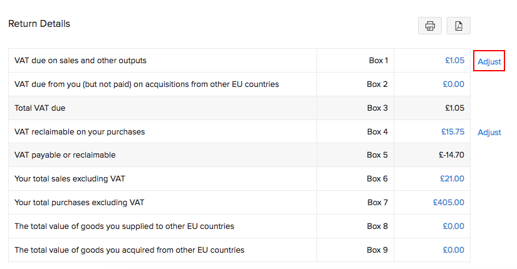Screen dimensions: 517x269
Task: Click the Box 7 cell label
Action: pos(377,202)
